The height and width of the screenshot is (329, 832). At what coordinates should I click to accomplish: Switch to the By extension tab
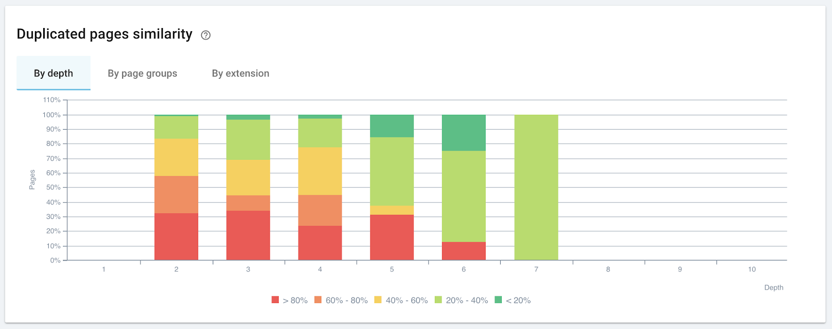click(240, 73)
